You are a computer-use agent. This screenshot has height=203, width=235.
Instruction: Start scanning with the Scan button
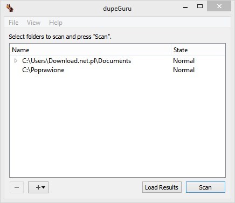[205, 187]
